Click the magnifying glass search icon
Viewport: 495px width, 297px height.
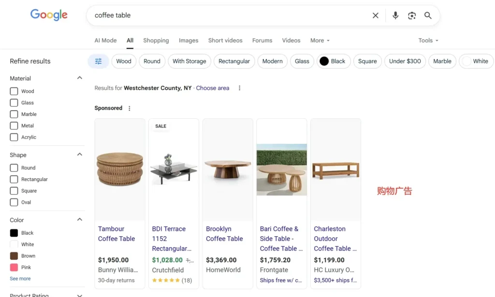[428, 15]
